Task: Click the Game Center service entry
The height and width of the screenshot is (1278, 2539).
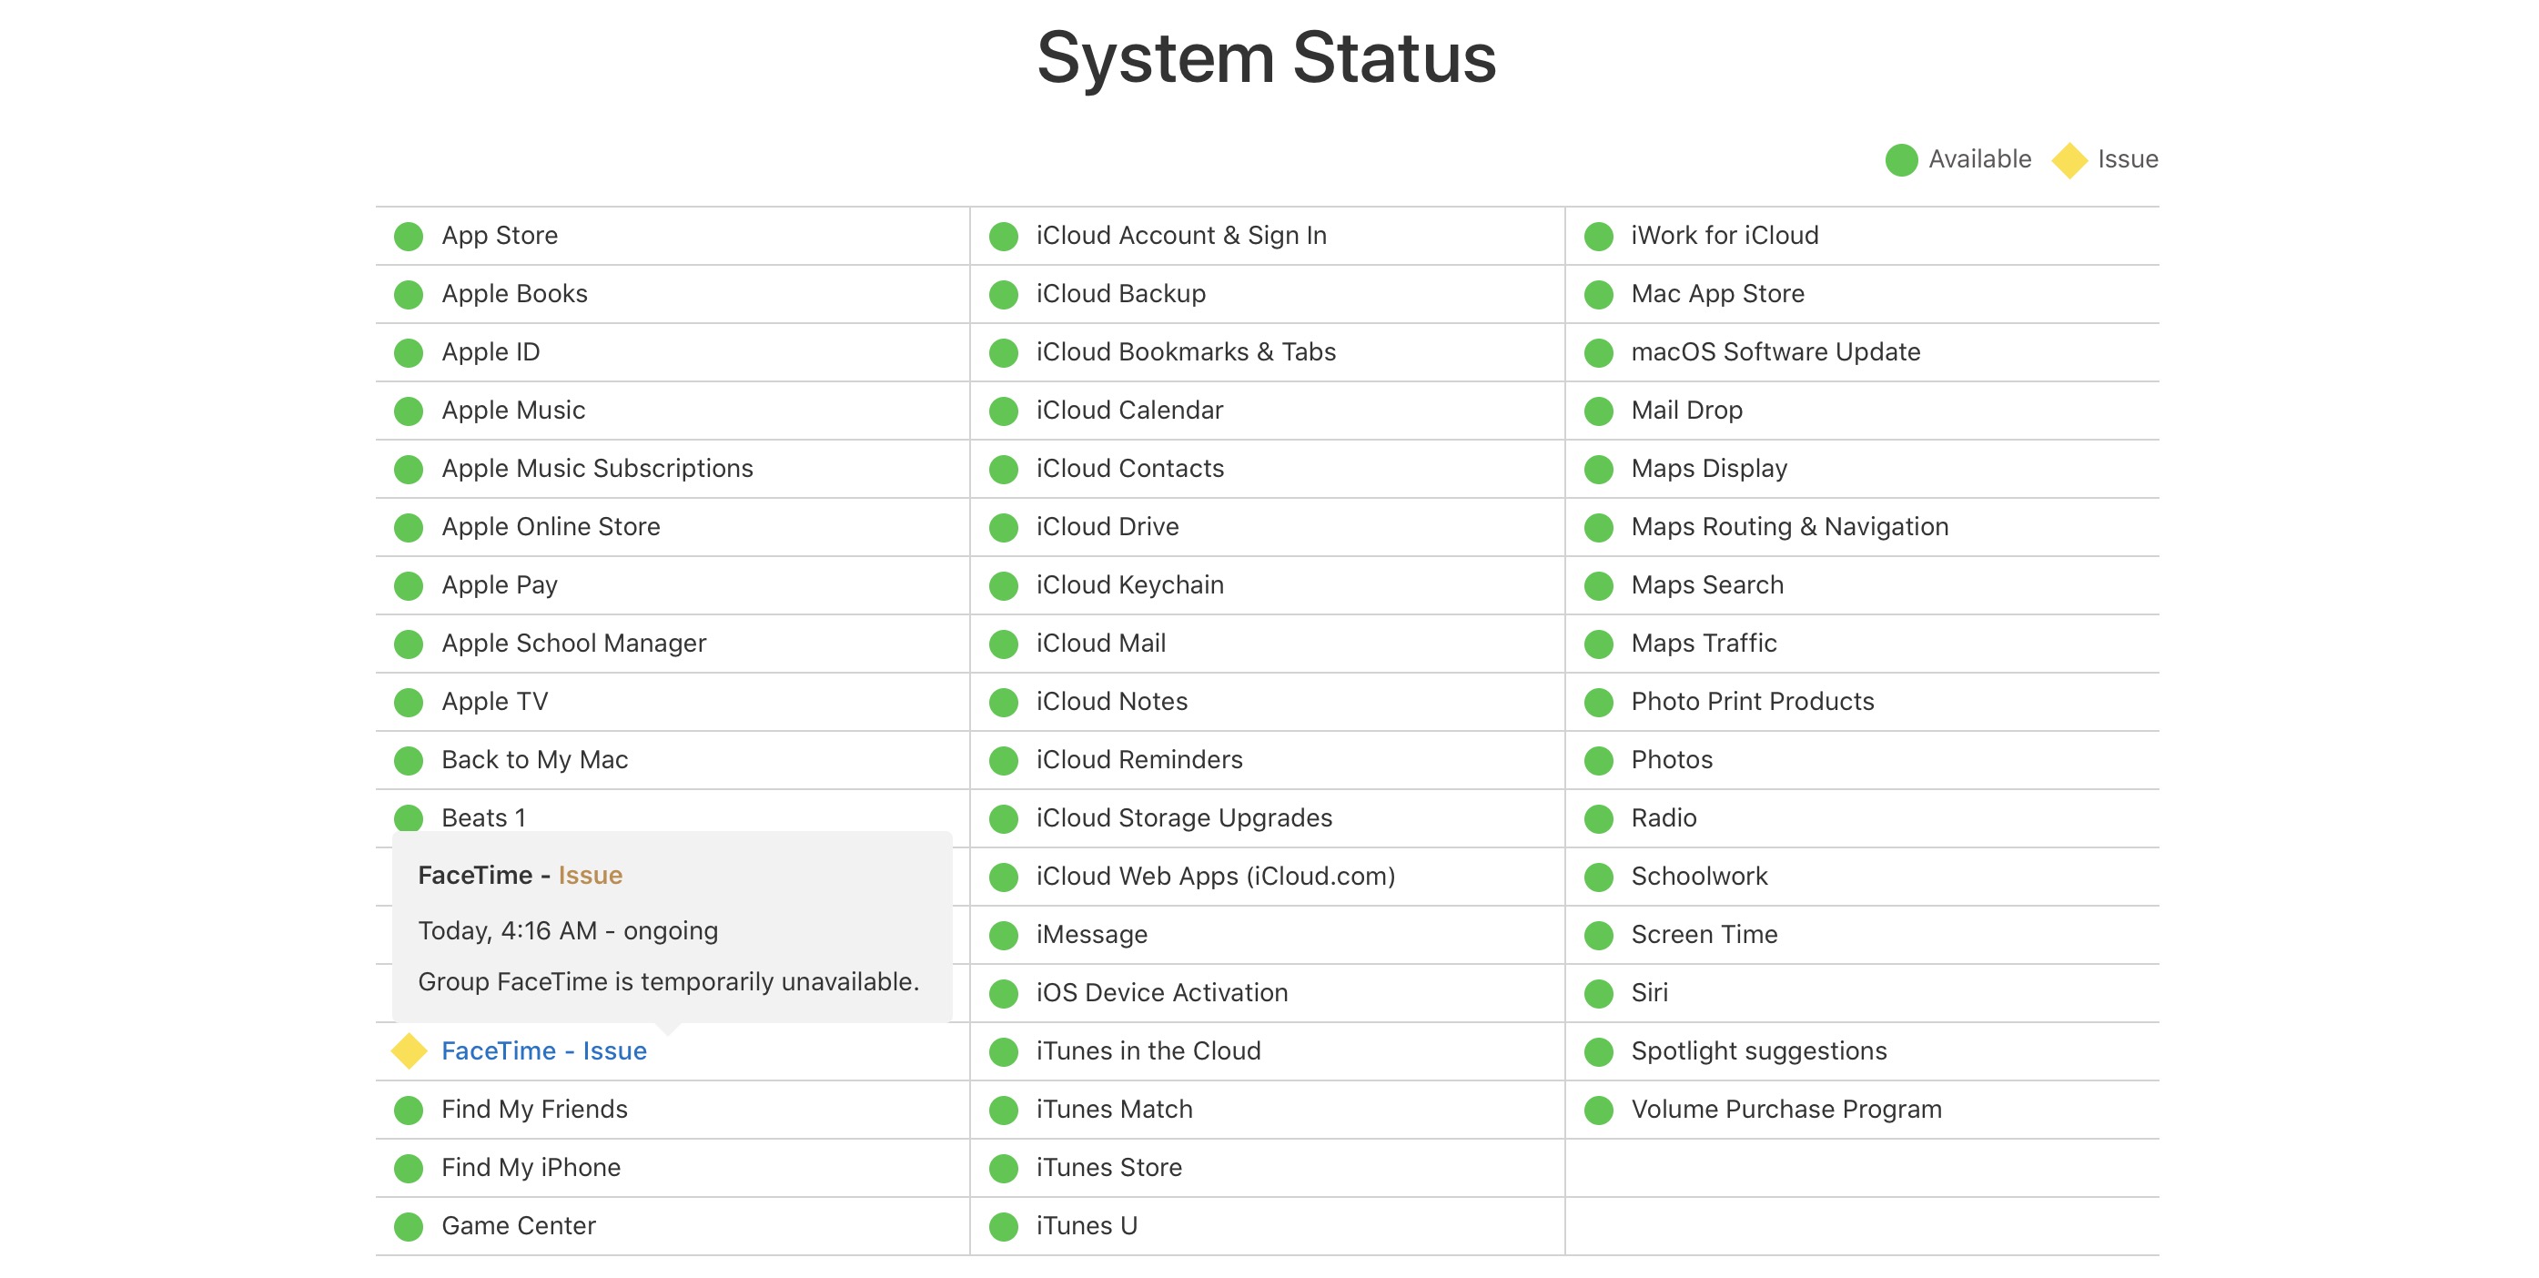Action: click(519, 1226)
